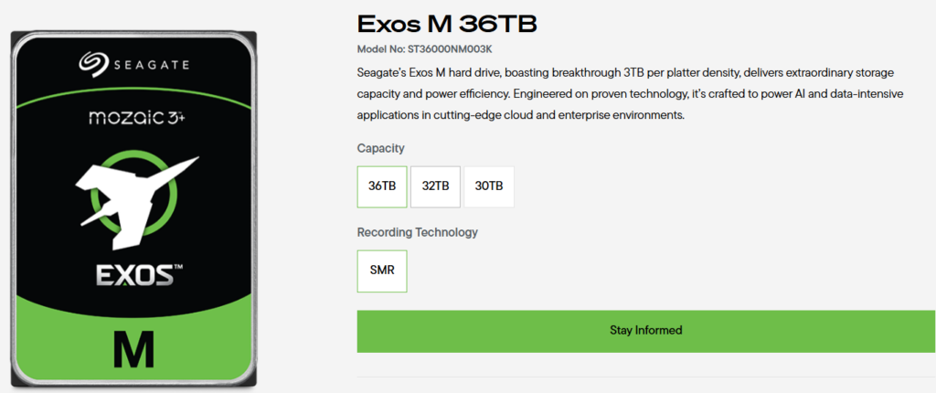Select SMR recording technology

(382, 271)
